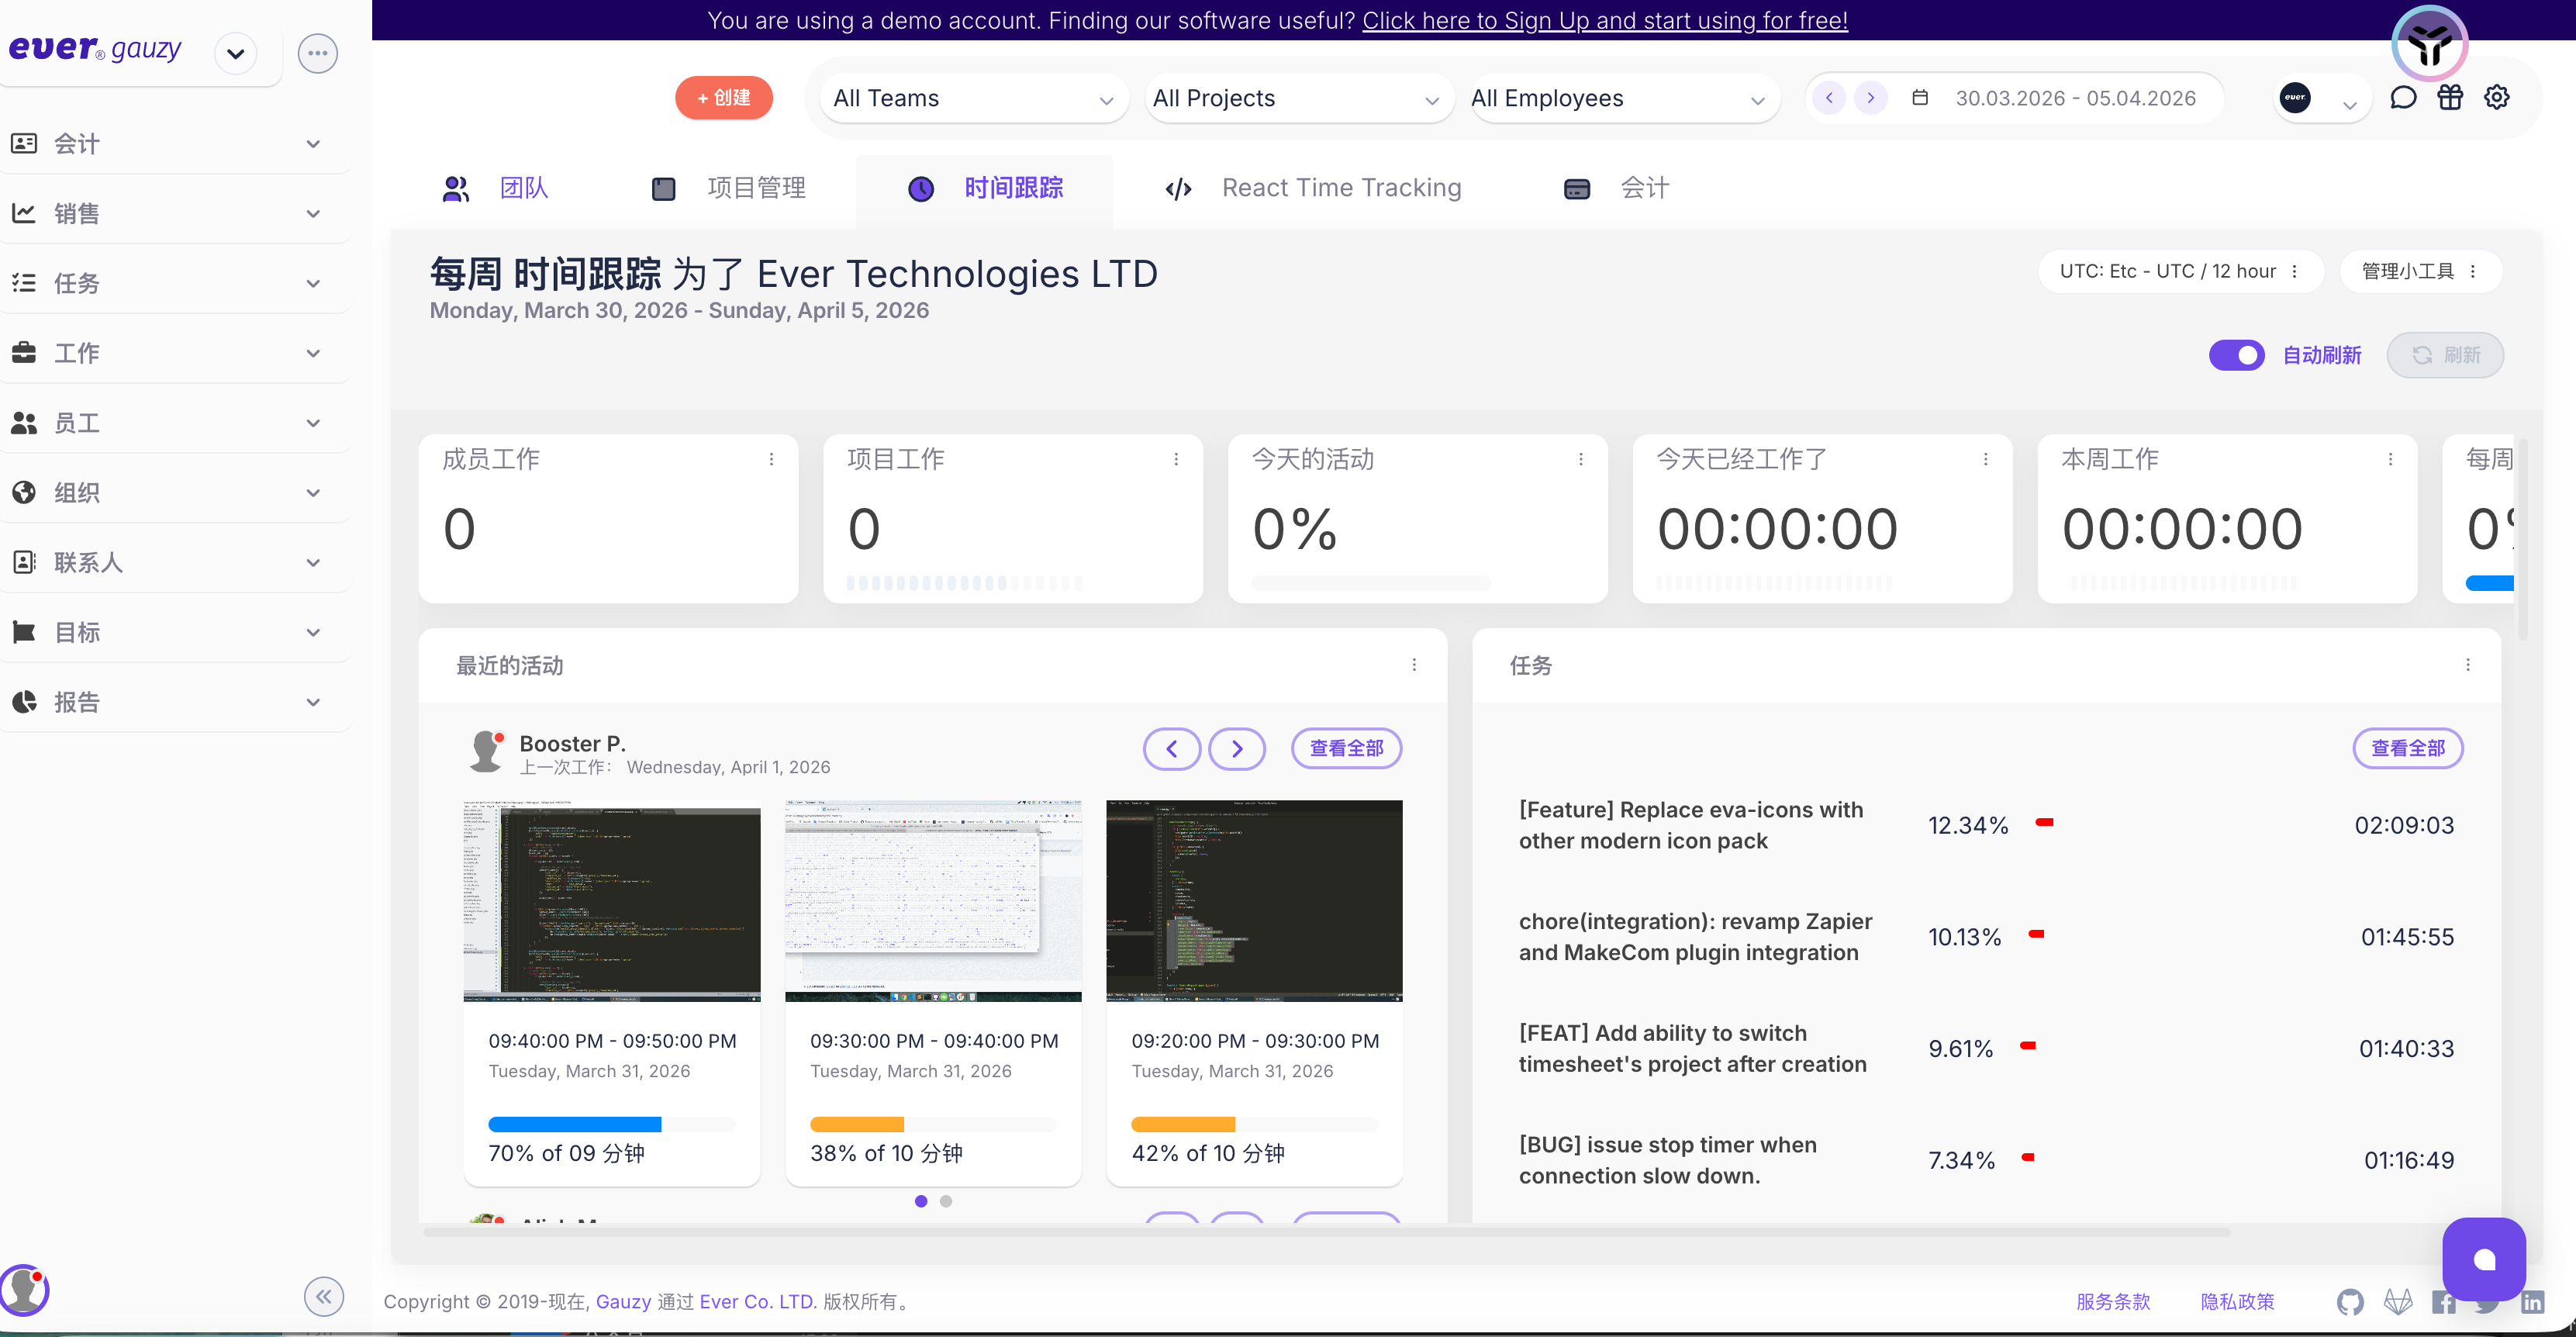Switch to the 团队 tab

pyautogui.click(x=497, y=188)
